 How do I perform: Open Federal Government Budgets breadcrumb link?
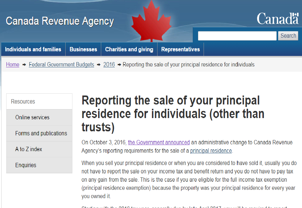point(62,65)
